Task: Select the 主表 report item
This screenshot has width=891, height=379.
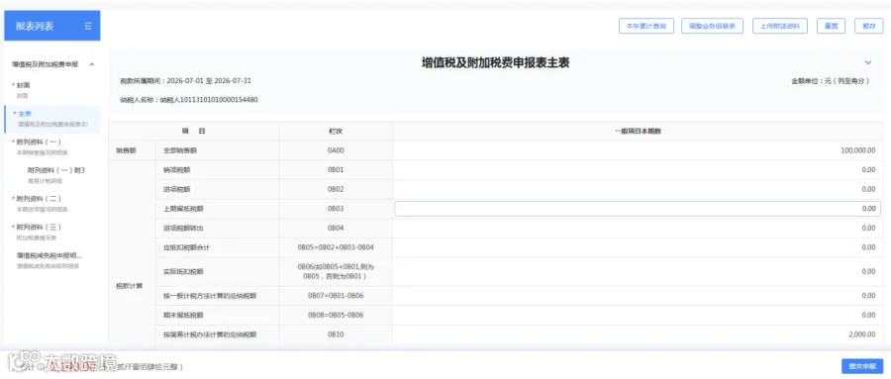Action: pyautogui.click(x=51, y=119)
